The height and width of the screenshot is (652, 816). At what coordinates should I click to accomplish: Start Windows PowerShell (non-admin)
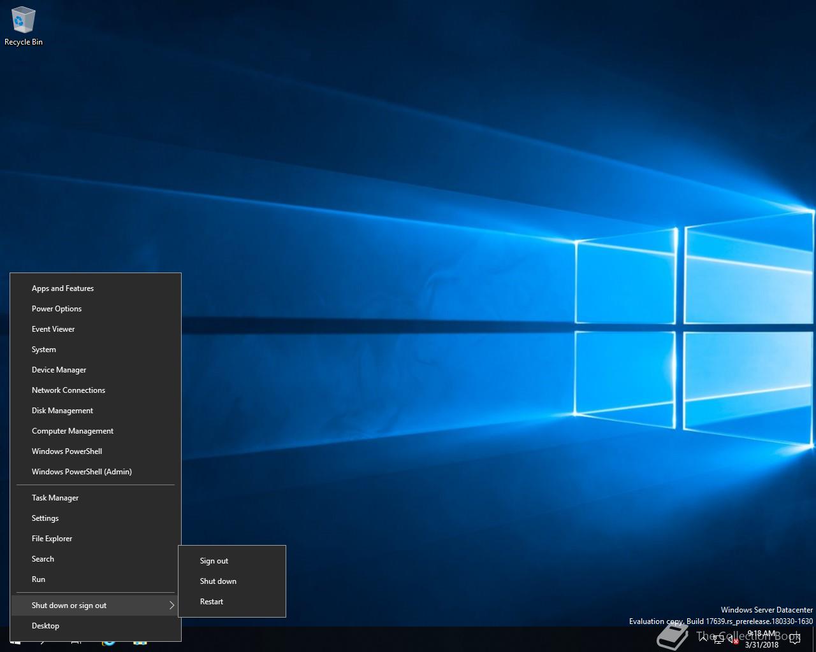pyautogui.click(x=96, y=451)
